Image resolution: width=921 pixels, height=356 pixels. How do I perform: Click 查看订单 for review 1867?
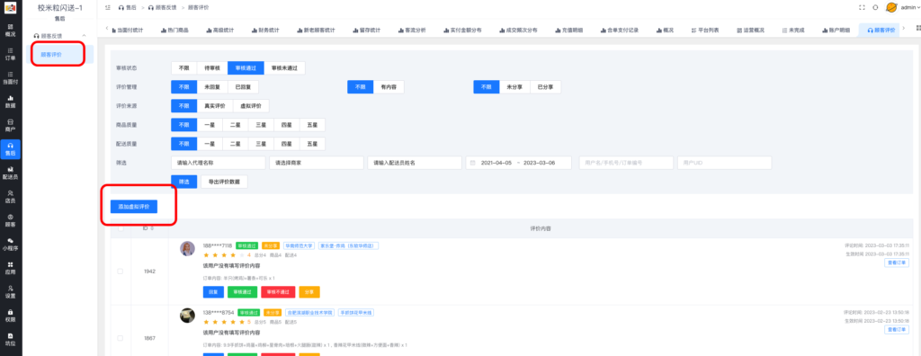pos(897,330)
